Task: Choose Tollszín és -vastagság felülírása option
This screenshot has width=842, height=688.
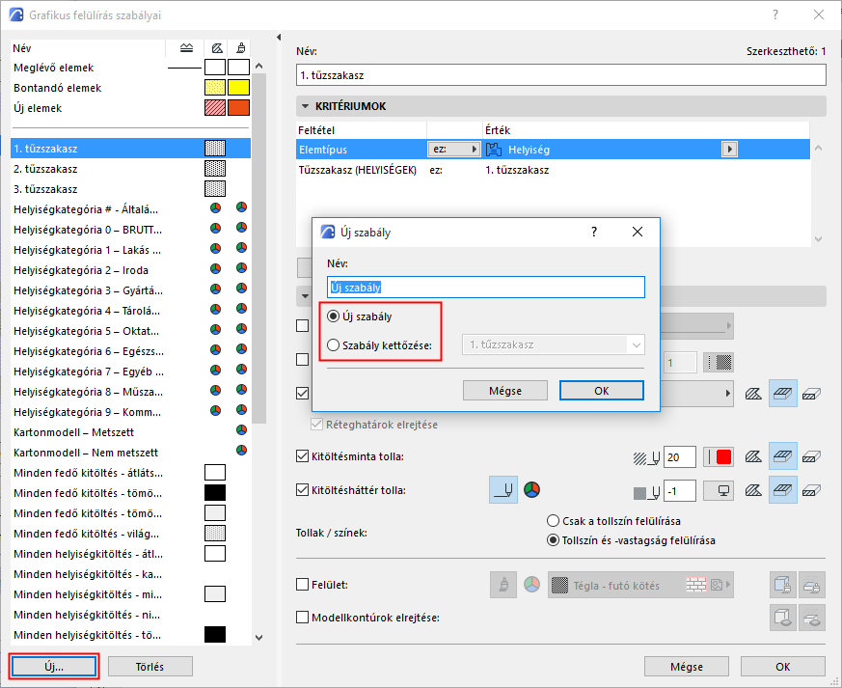Action: pos(553,539)
